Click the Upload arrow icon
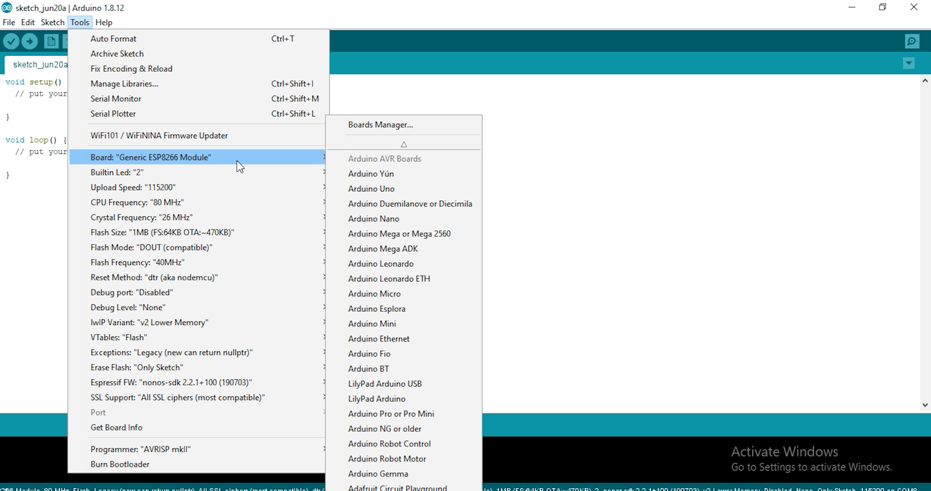Viewport: 931px width, 491px height. point(30,41)
